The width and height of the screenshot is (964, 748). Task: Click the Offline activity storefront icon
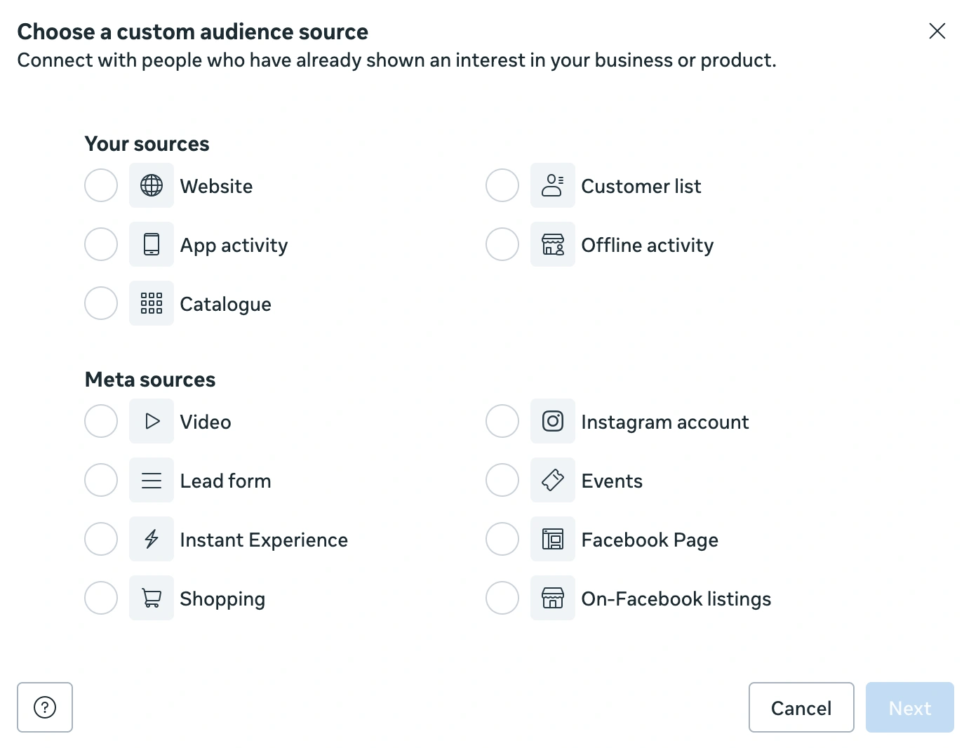tap(552, 244)
